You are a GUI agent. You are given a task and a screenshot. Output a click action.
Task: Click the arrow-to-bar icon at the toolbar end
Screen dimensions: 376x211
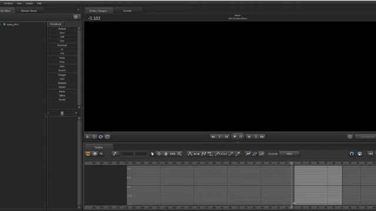coord(370,154)
